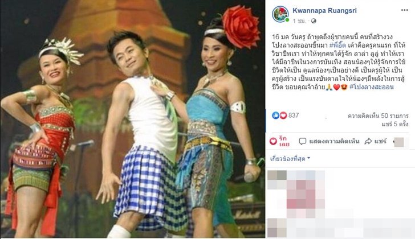This screenshot has height=239, width=415.
Task: View the แชร์ 5 ครั้ง shares count
Action: [x=395, y=124]
